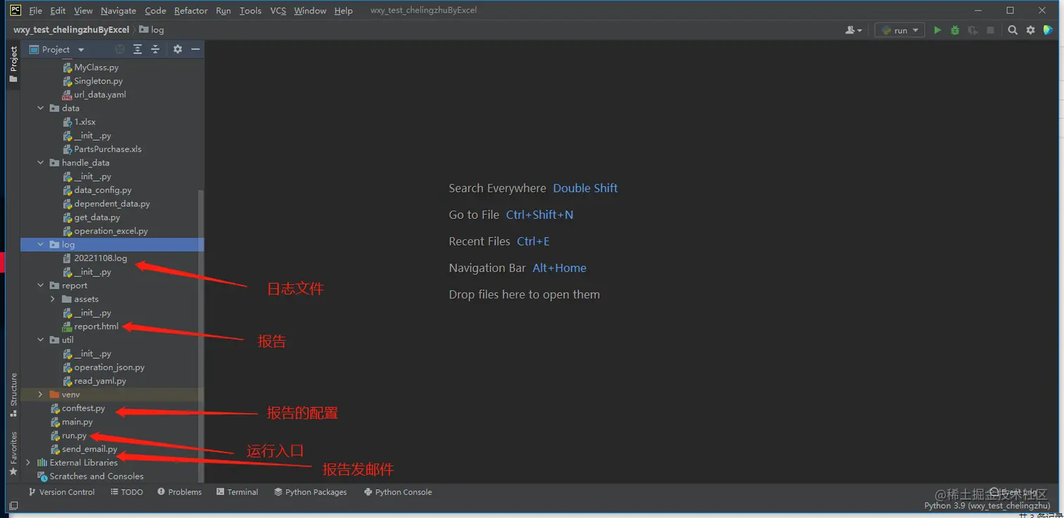Viewport: 1064px width, 518px height.
Task: Open the File menu
Action: point(35,11)
